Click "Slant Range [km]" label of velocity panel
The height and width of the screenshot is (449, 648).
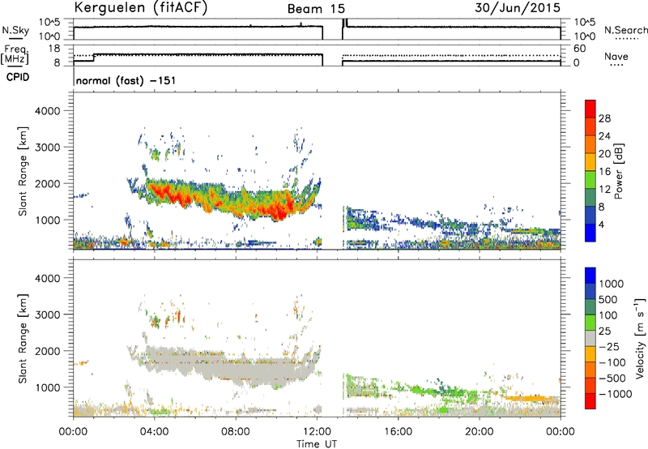[23, 338]
